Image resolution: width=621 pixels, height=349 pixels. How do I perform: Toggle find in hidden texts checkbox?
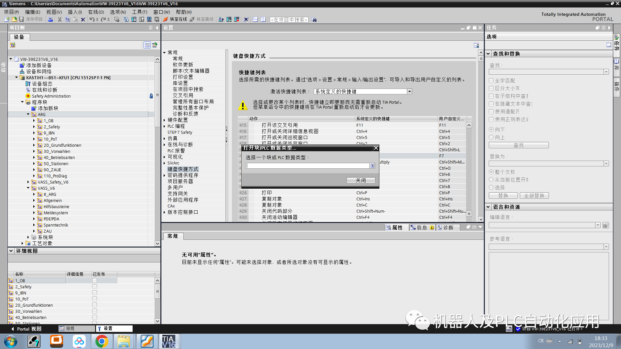(x=491, y=104)
